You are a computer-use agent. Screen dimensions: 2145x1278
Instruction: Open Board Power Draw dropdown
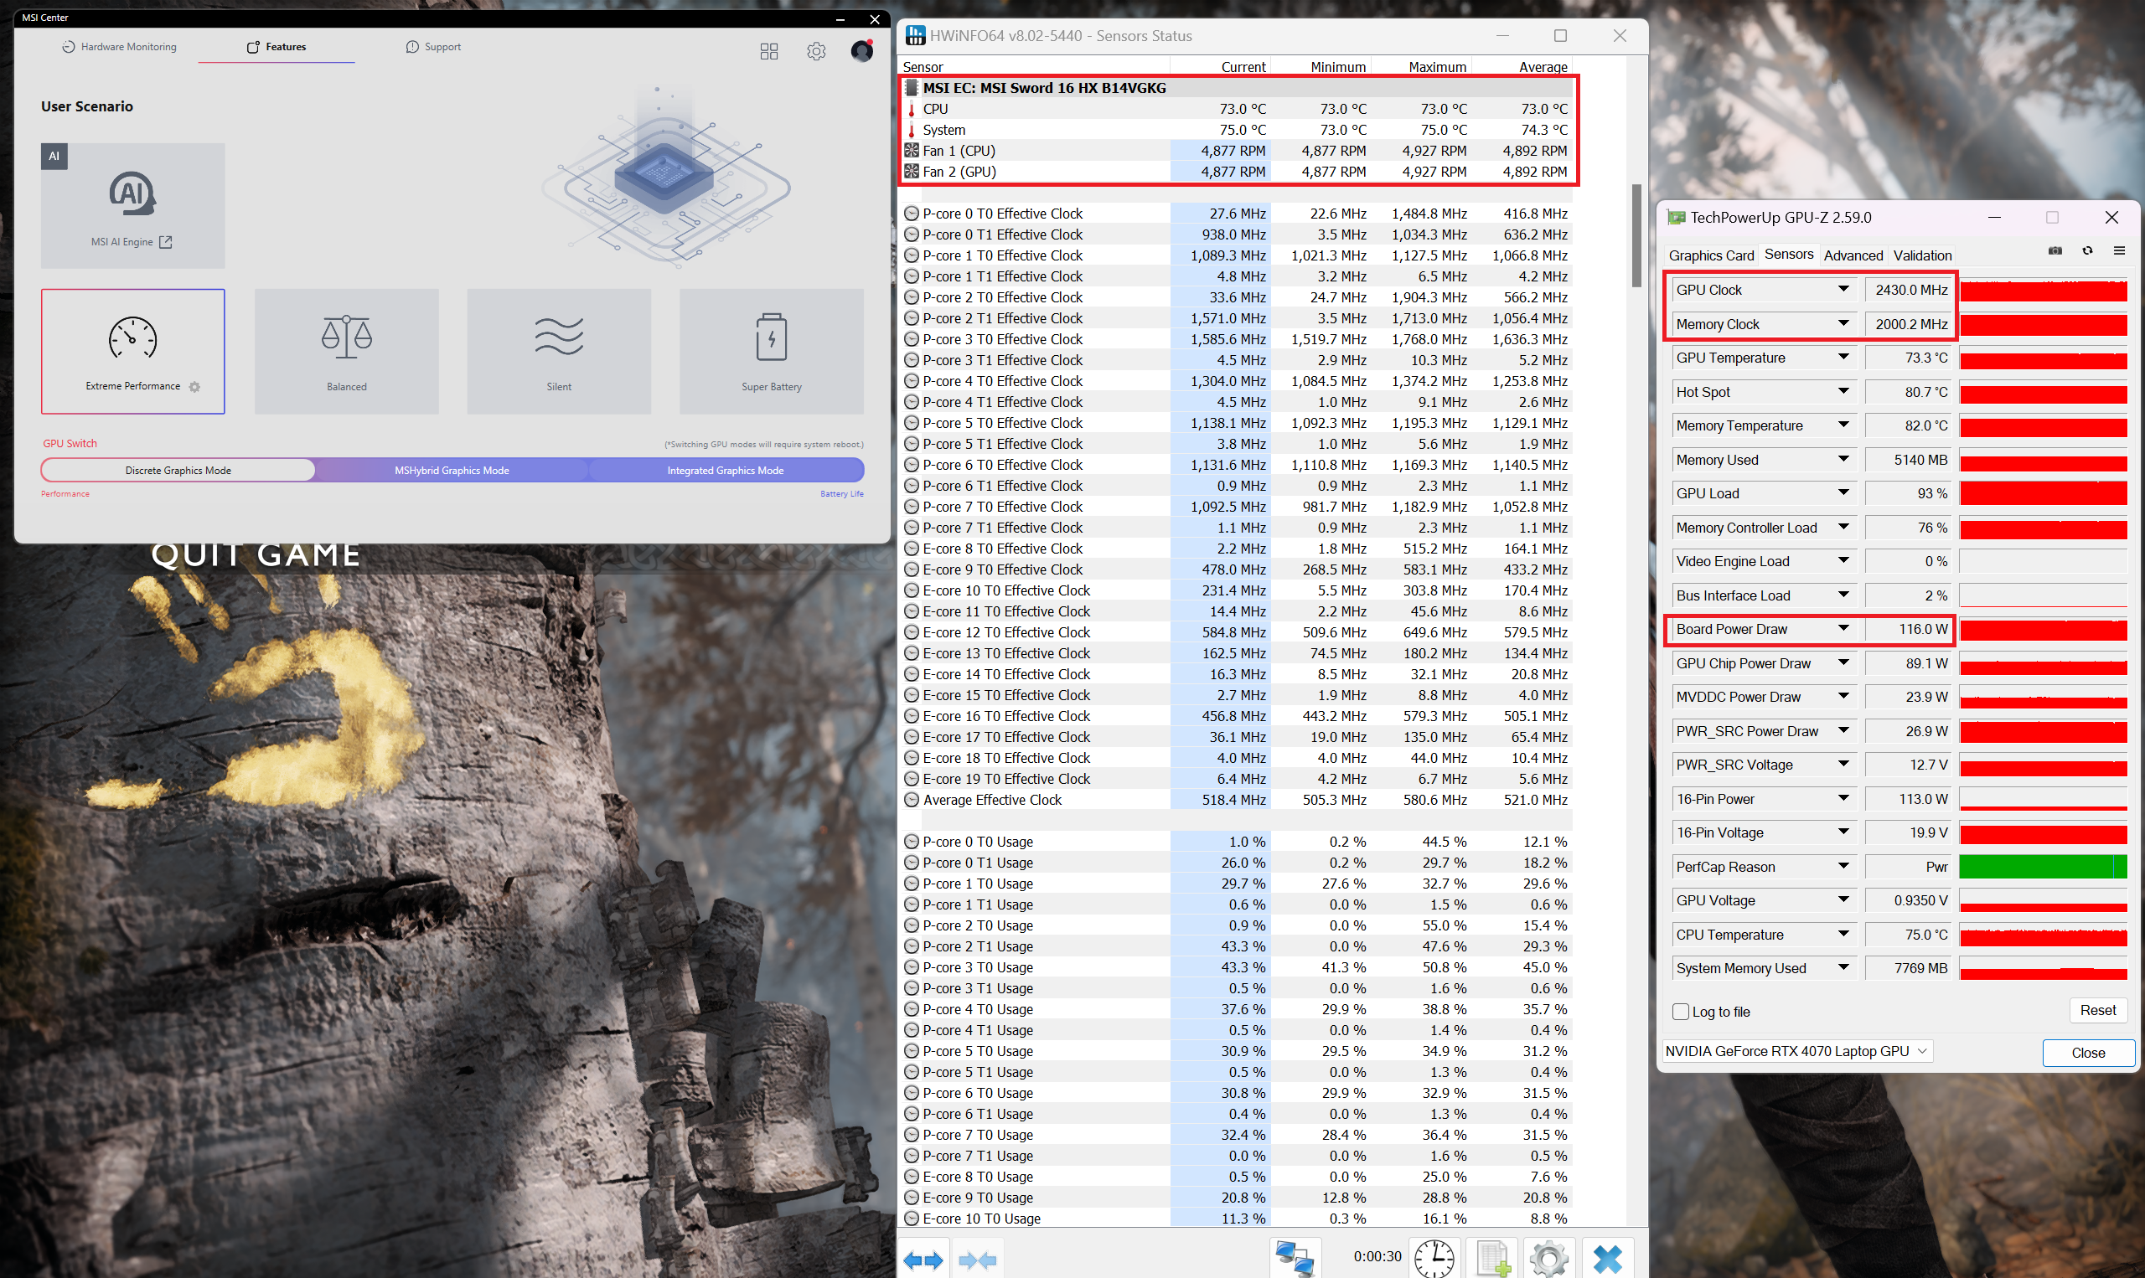(1843, 629)
